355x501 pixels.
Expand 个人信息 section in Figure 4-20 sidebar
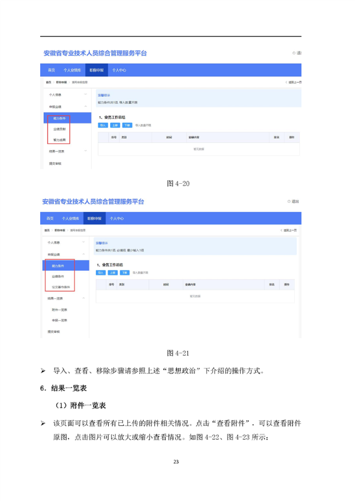tap(85, 95)
